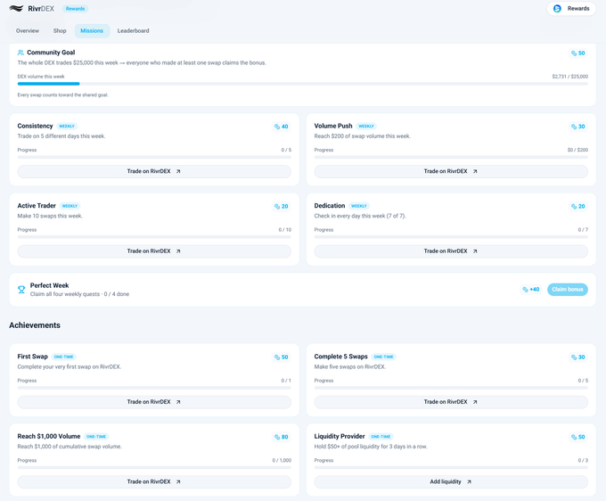The image size is (606, 501).
Task: Click external arrow icon in Consistency trade button
Action: pos(178,172)
